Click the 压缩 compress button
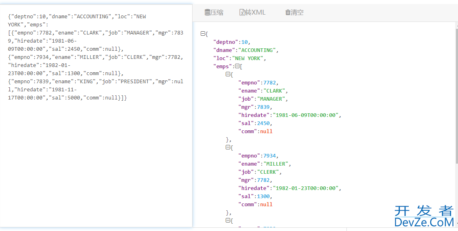The width and height of the screenshot is (458, 231). click(214, 12)
